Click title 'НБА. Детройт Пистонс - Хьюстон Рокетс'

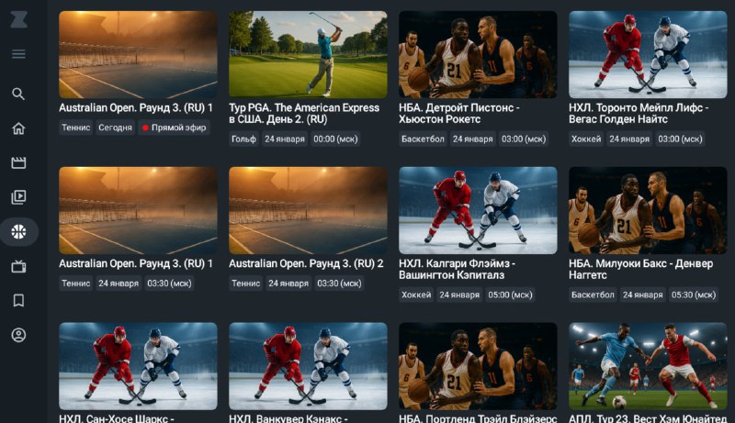tap(458, 114)
